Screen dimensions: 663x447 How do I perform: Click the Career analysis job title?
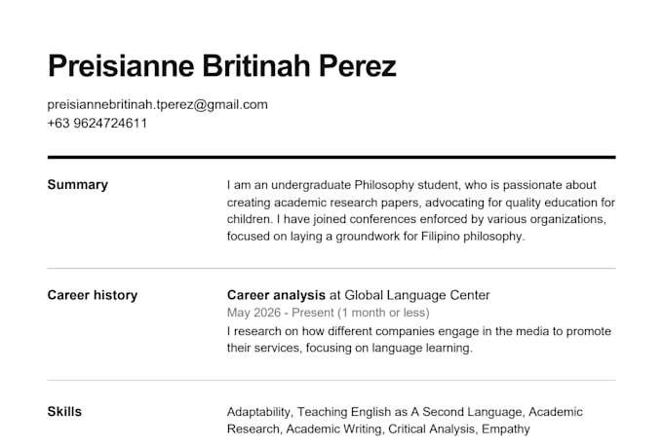(x=276, y=295)
